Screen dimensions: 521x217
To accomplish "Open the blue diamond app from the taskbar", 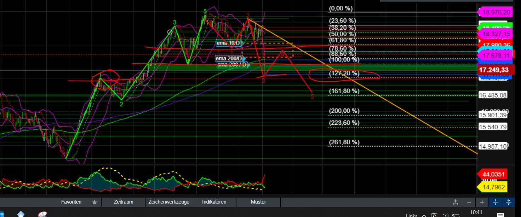I will [21, 214].
